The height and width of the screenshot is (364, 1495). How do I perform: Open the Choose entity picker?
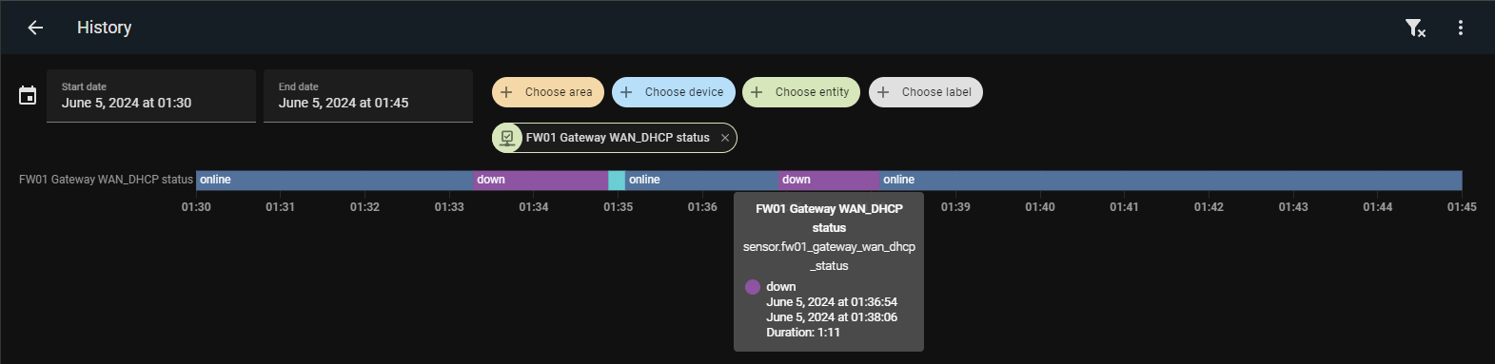(801, 92)
